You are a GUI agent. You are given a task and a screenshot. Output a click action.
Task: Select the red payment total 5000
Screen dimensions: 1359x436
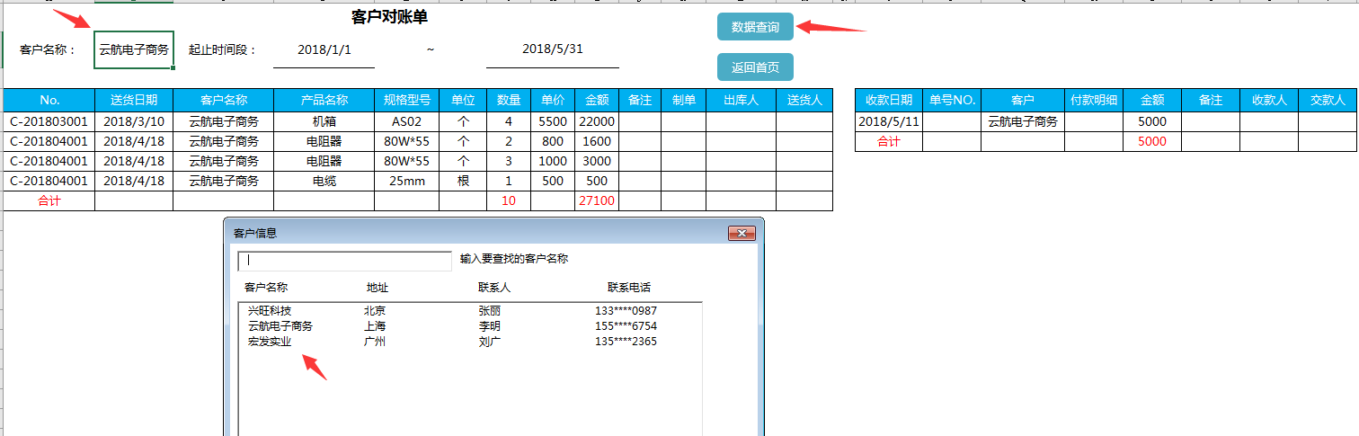(x=1151, y=141)
